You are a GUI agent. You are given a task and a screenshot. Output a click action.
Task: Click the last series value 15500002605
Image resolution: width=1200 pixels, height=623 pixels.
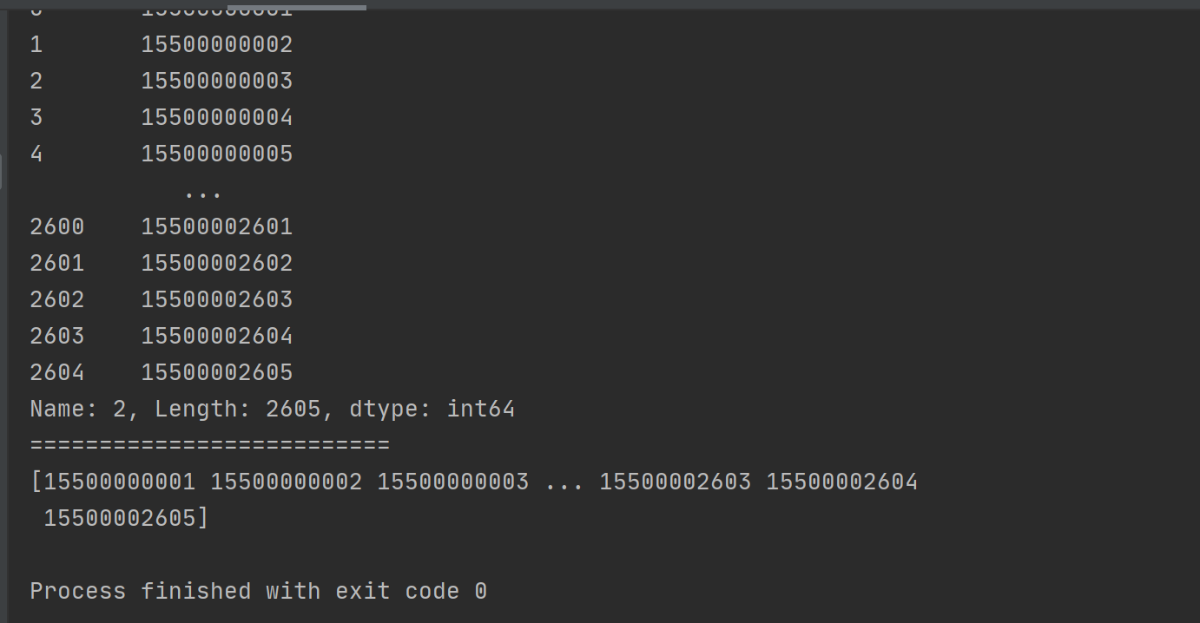click(x=216, y=372)
